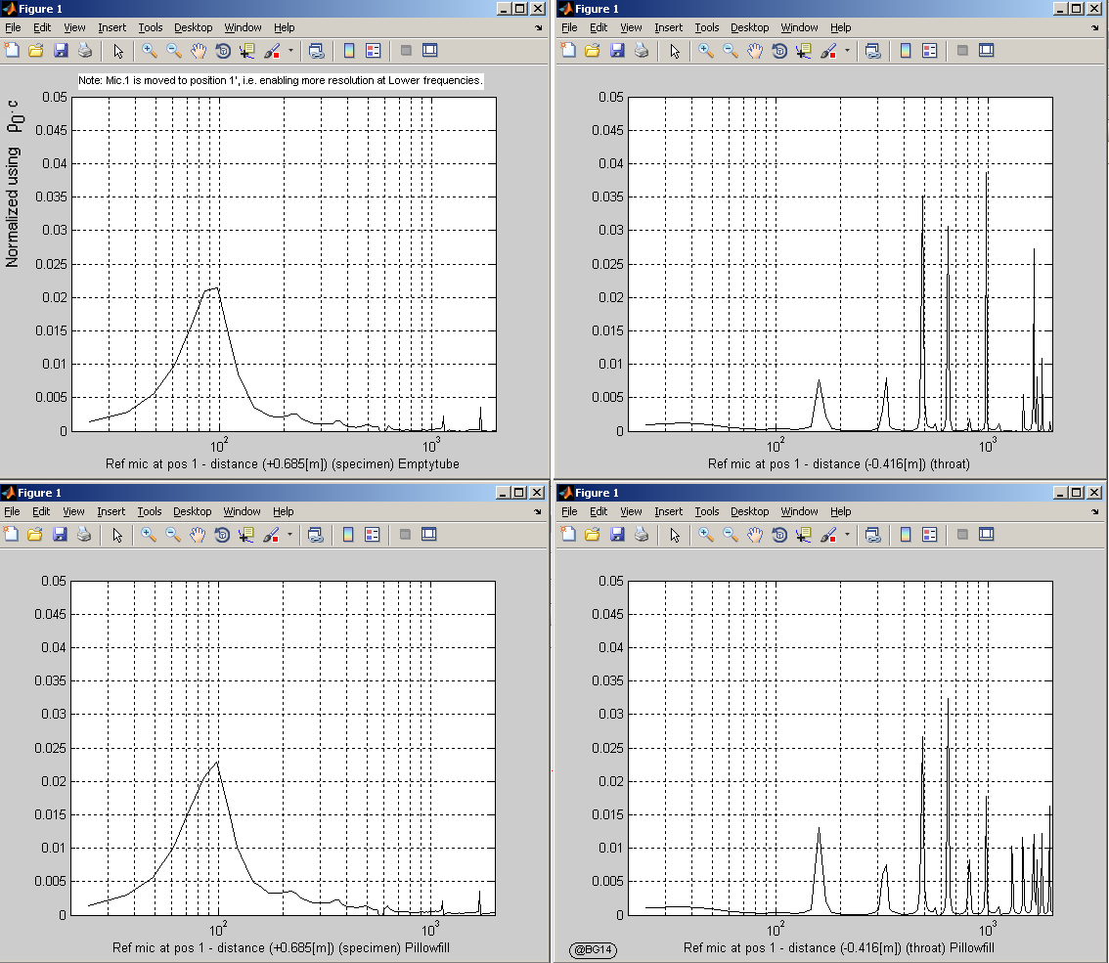This screenshot has width=1109, height=963.
Task: Select Brush tool in throat Pillowfill window
Action: (829, 535)
